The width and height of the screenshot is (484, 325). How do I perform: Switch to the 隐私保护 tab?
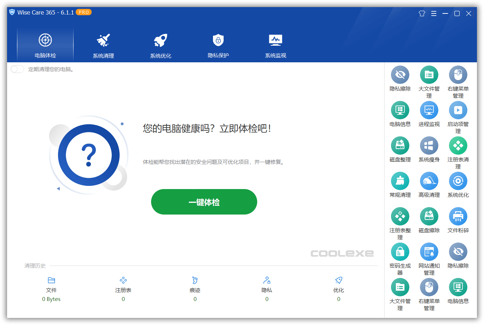click(x=218, y=45)
